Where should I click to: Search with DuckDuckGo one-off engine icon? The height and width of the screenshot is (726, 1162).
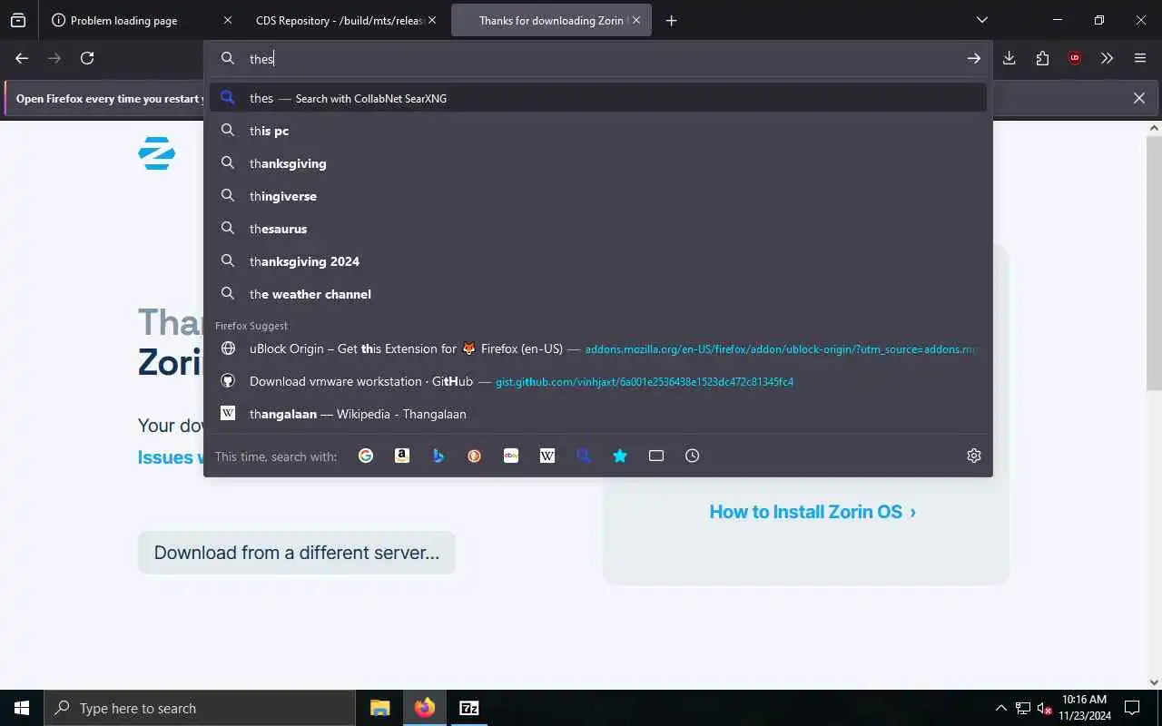475,456
